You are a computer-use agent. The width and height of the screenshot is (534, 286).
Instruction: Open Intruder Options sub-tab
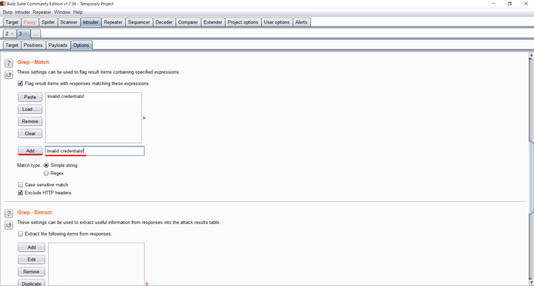tap(81, 45)
